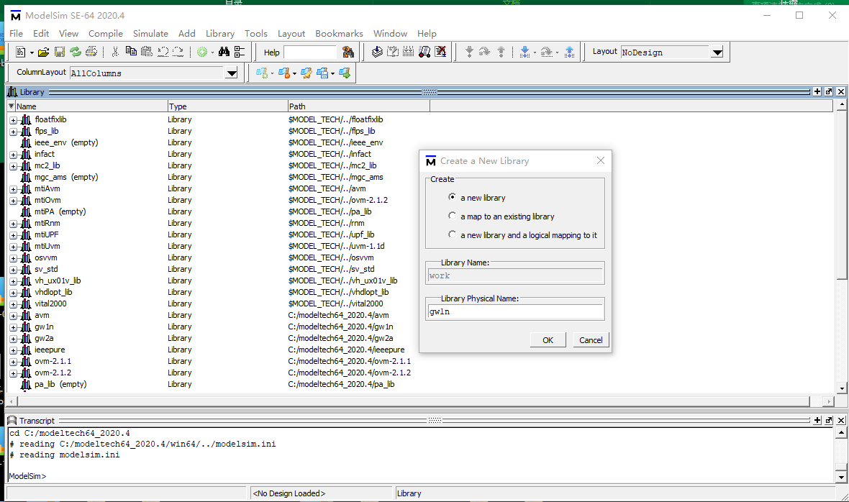Click the ModelSim> transcript prompt
849x502 pixels.
click(27, 476)
